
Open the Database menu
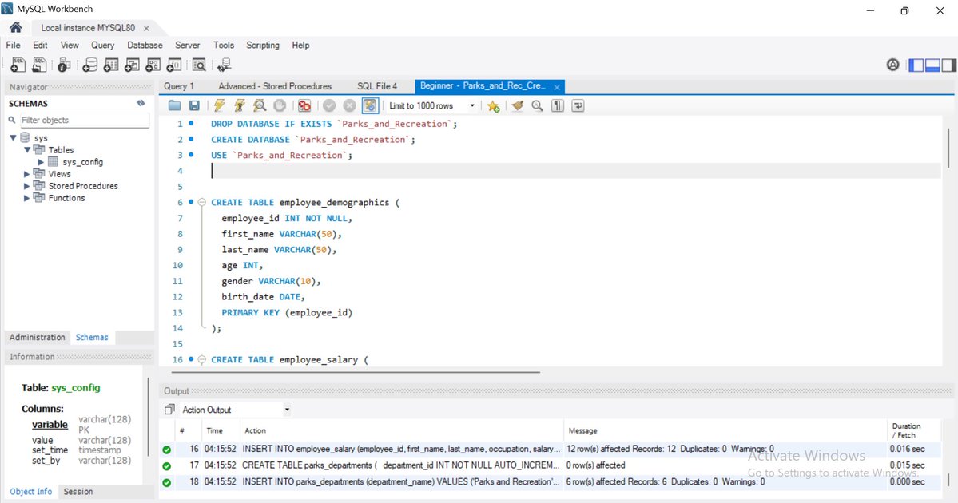145,46
